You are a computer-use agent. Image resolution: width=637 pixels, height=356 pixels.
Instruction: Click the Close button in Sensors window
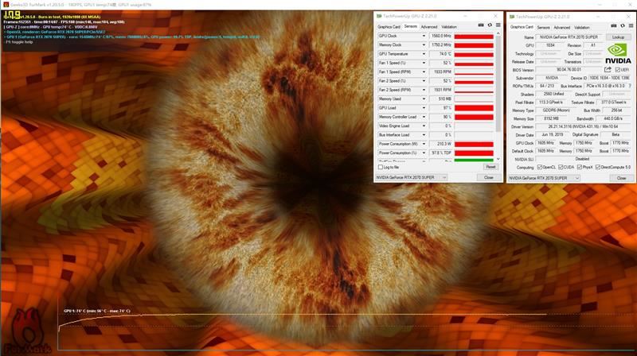[488, 177]
